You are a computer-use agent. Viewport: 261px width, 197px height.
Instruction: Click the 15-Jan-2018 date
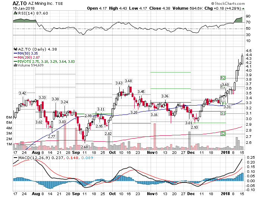(23, 8)
